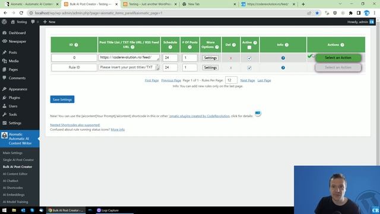Image resolution: width=380 pixels, height=214 pixels.
Task: Open AI Embeddings submenu item
Action: coord(14,194)
